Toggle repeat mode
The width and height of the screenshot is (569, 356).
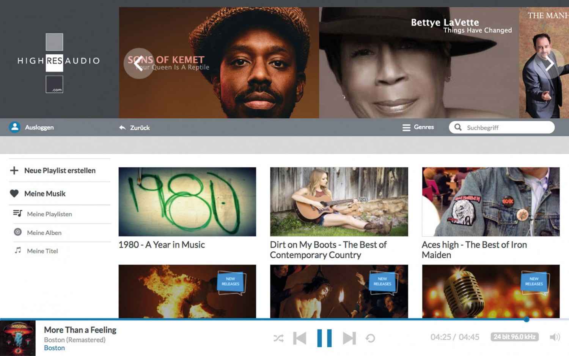[x=370, y=338]
